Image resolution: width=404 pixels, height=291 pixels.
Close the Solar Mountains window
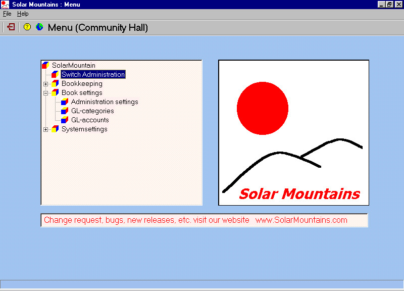398,5
